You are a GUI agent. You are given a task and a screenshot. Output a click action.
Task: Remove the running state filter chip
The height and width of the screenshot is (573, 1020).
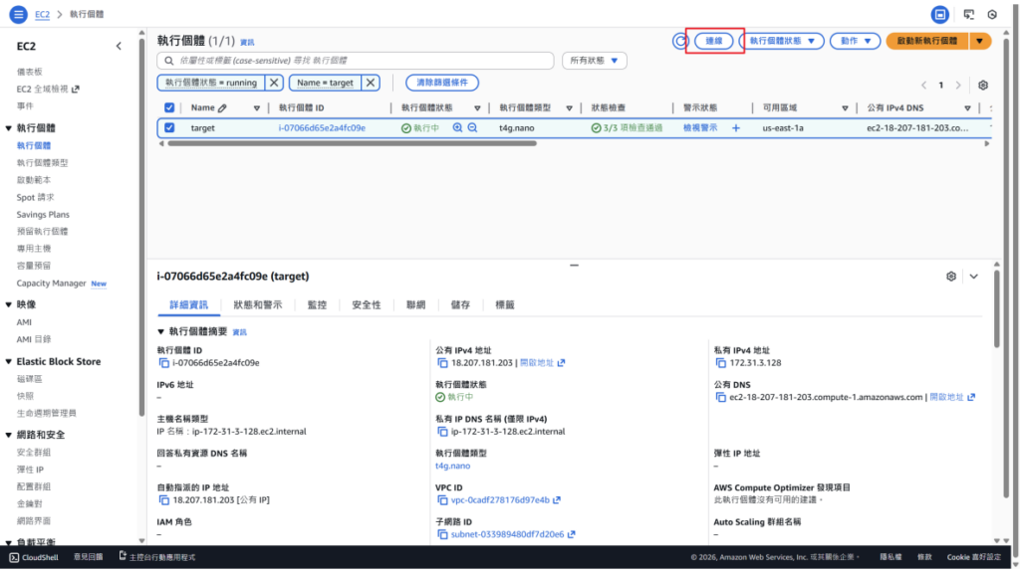point(274,83)
